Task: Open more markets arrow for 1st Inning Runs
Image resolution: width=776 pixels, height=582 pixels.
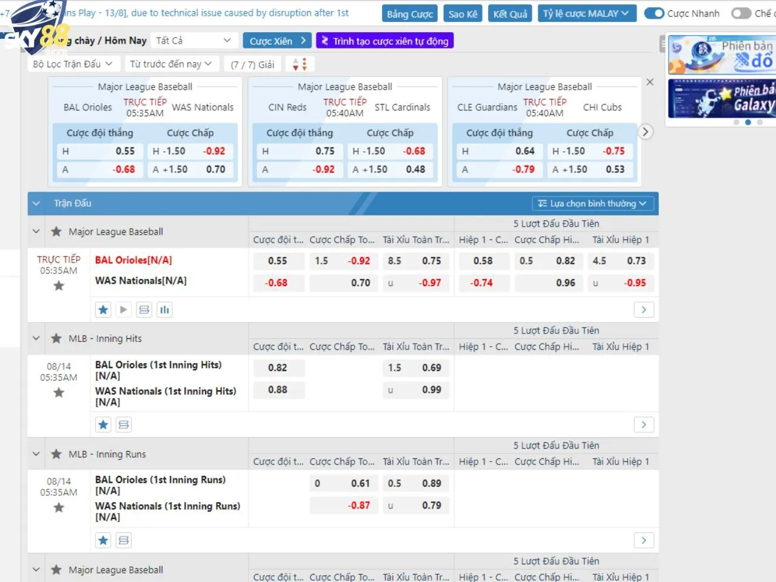Action: click(x=644, y=540)
